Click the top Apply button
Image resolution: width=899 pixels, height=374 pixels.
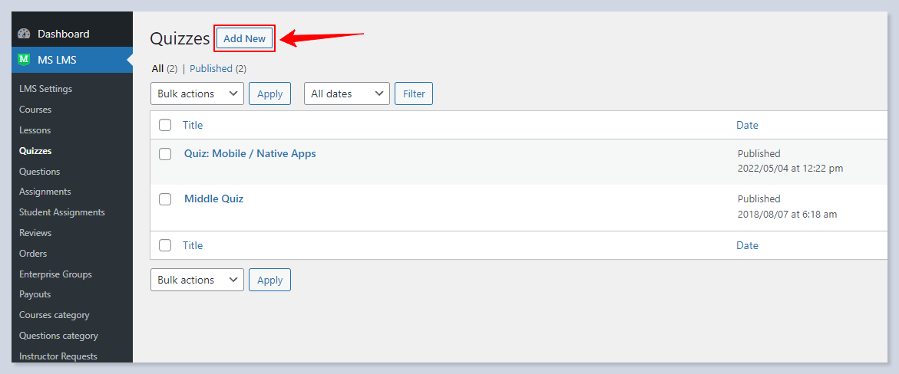pos(269,93)
